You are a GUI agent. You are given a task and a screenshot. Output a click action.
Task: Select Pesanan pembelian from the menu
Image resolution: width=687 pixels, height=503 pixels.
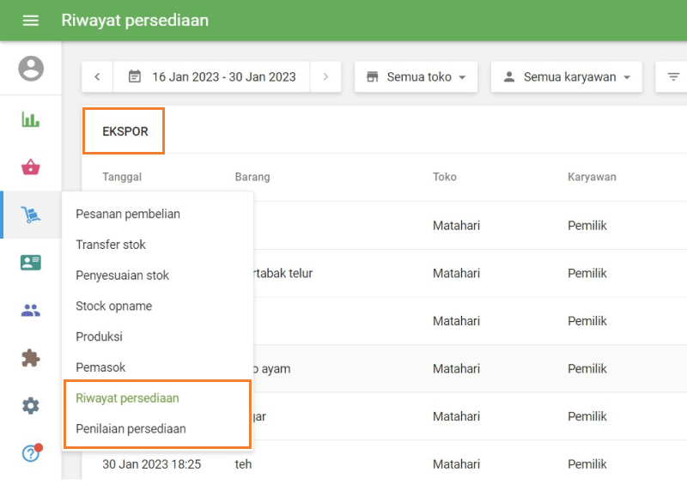(x=128, y=214)
